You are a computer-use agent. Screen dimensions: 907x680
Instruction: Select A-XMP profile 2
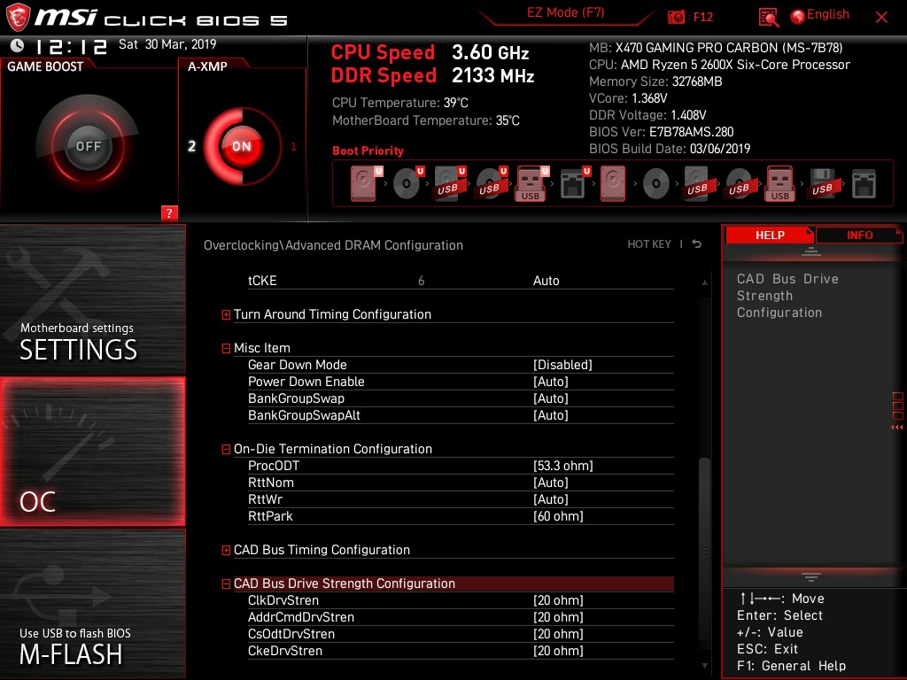coord(191,146)
